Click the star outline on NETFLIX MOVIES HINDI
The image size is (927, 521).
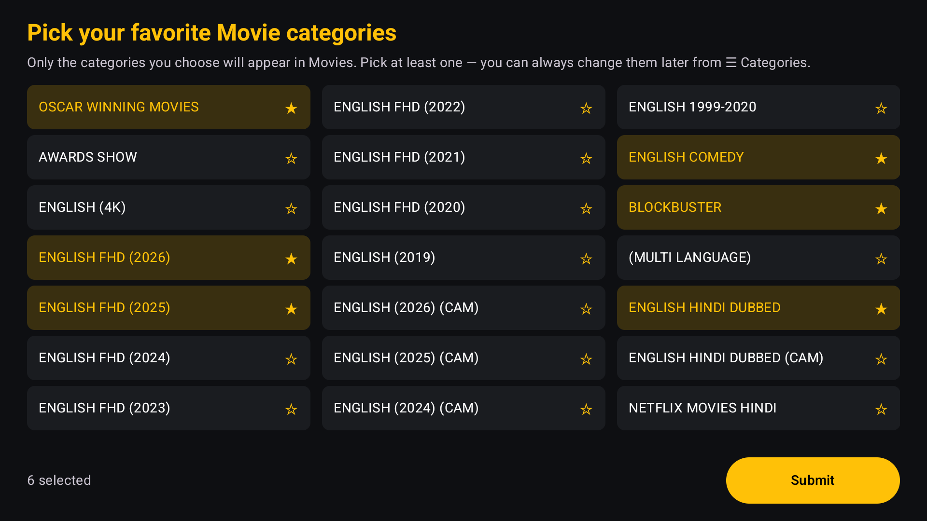click(x=881, y=409)
